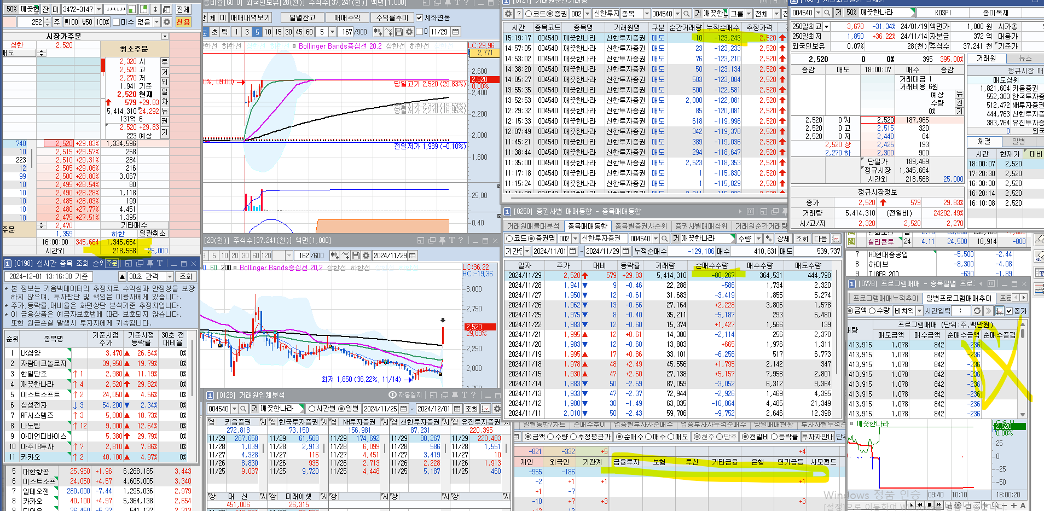This screenshot has height=511, width=1044.
Task: Switch to 종목별증권사순위 tab
Action: click(641, 226)
